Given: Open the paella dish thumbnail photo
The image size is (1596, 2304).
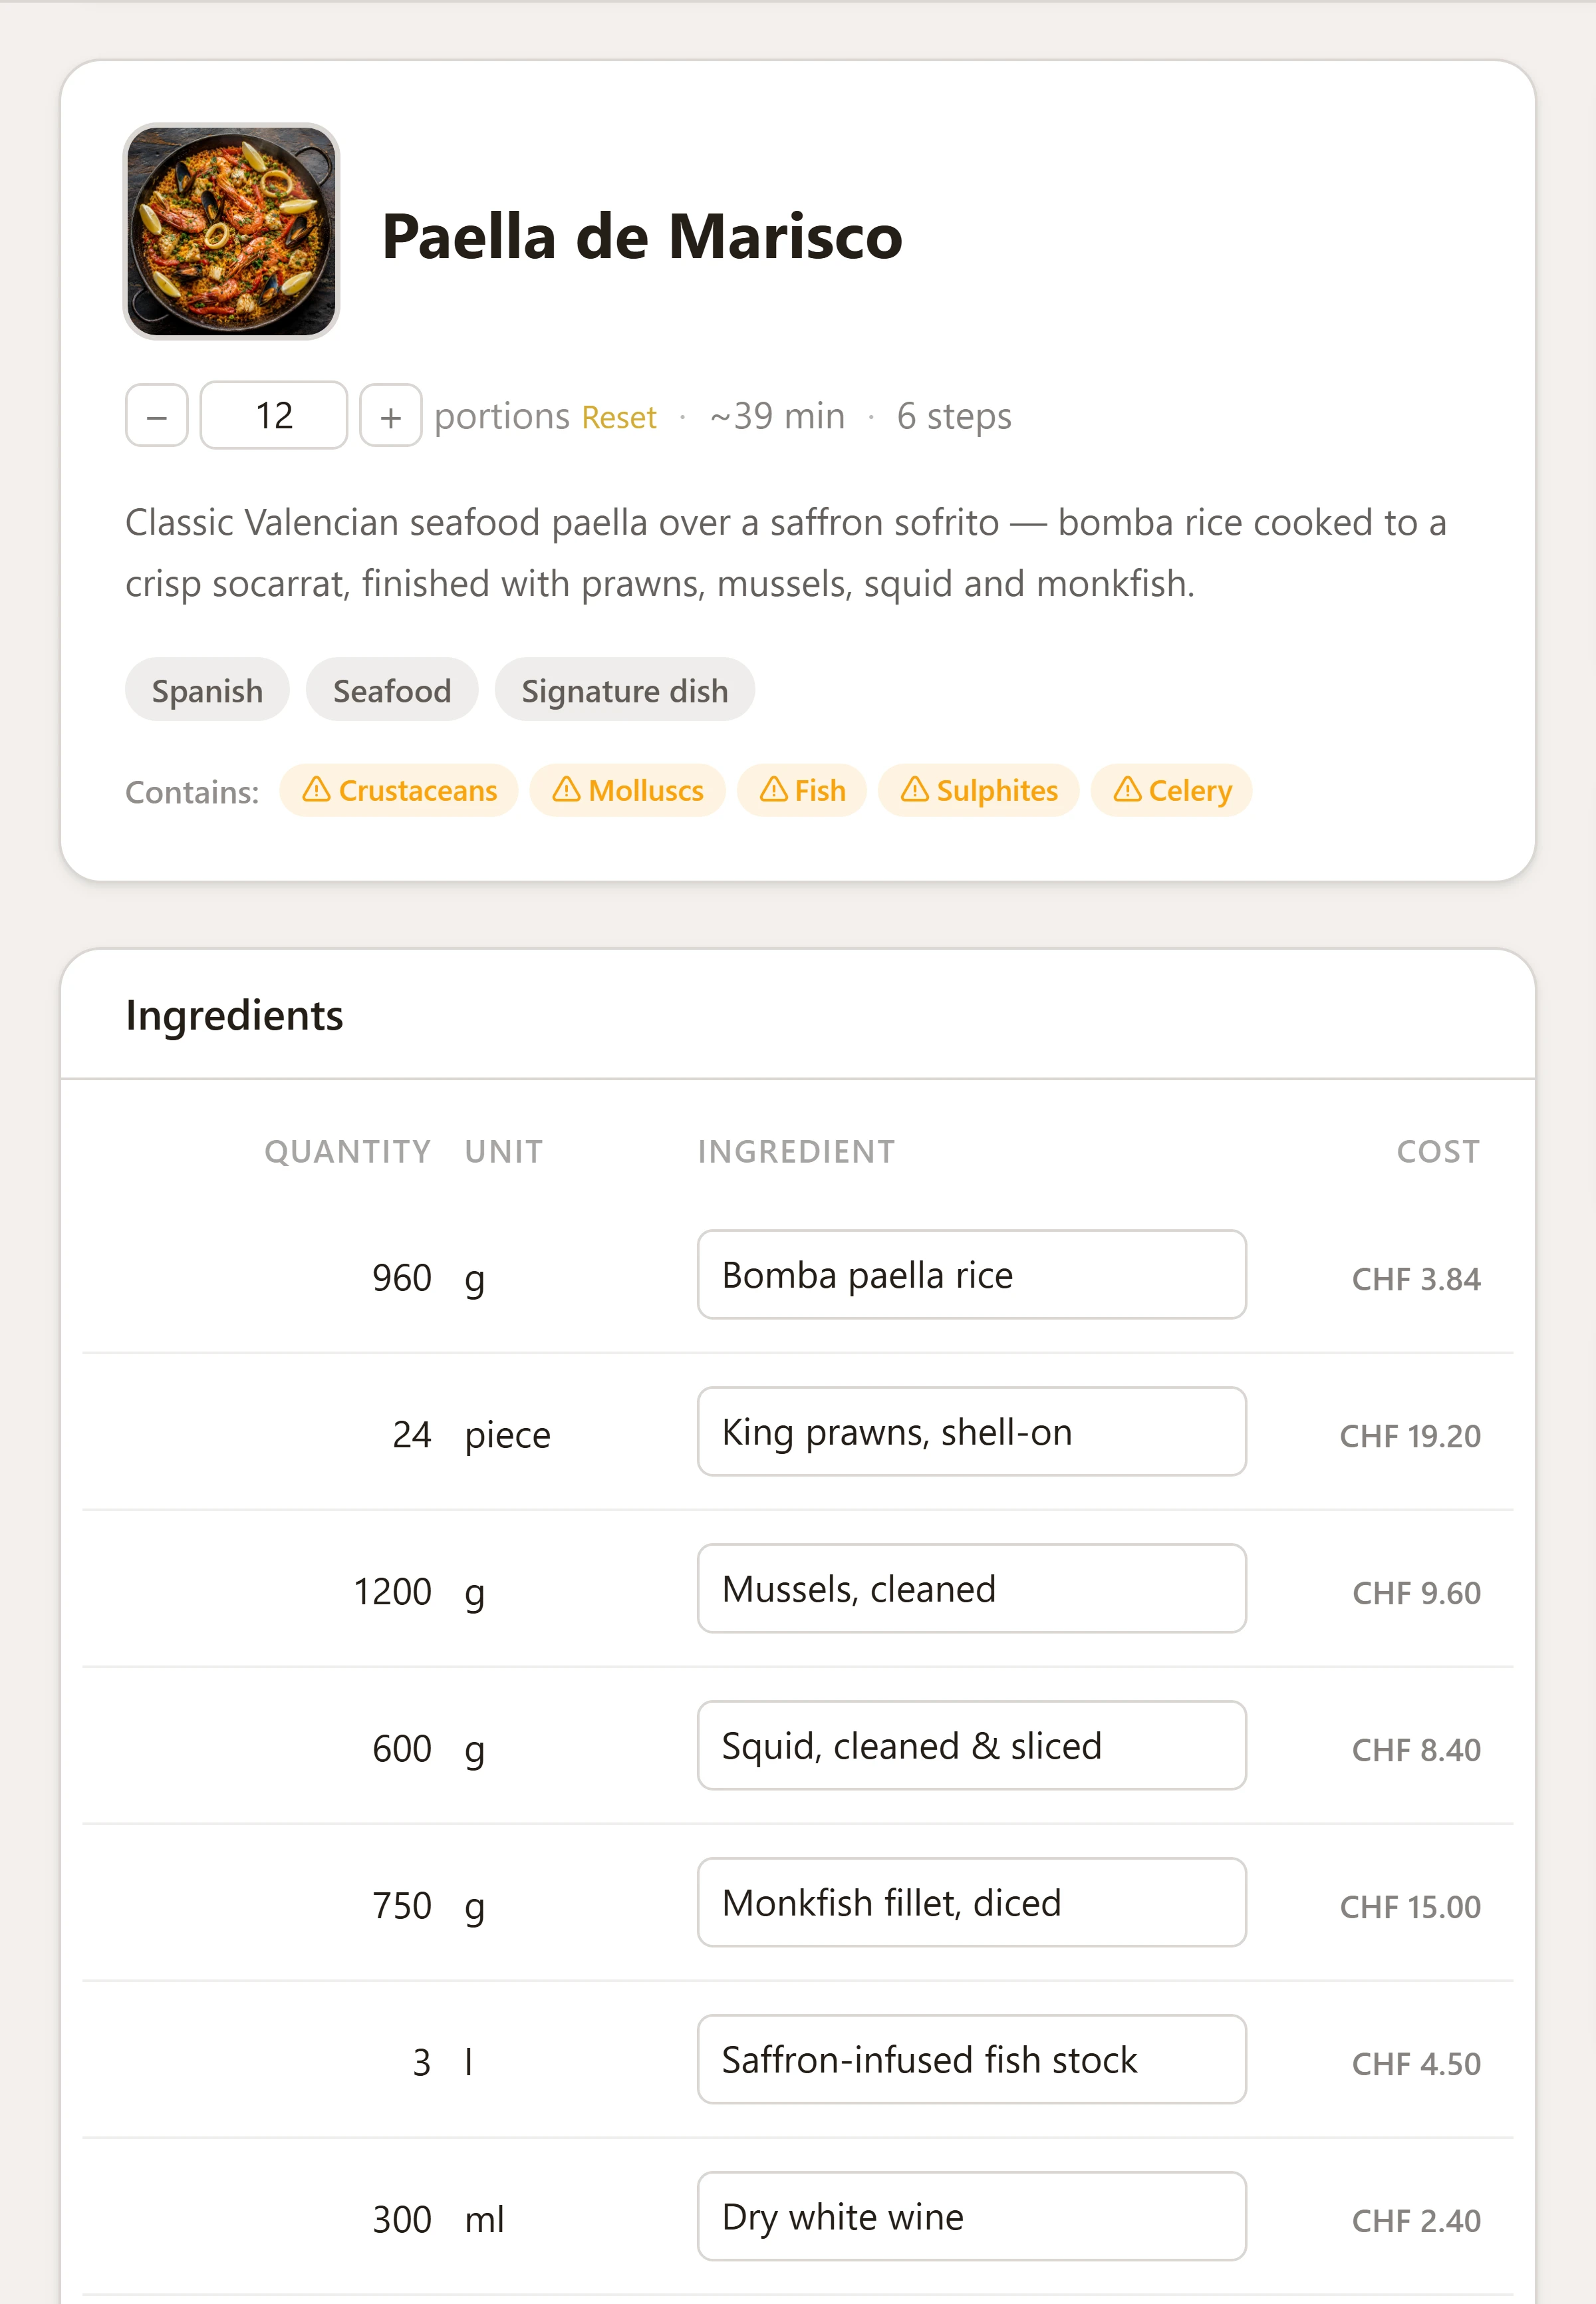Looking at the screenshot, I should 232,232.
